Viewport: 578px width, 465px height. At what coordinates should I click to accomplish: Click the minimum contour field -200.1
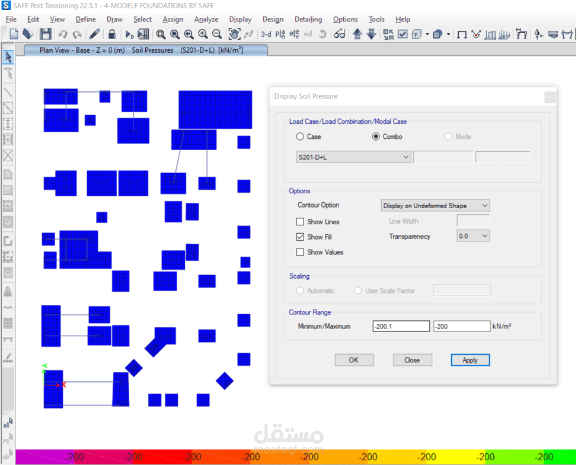401,326
